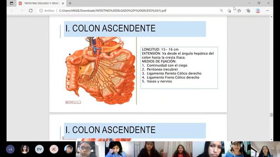This screenshot has width=280, height=157.
Task: Close the INTESTINO DELGADO PDF tab
Action: [x=63, y=3]
